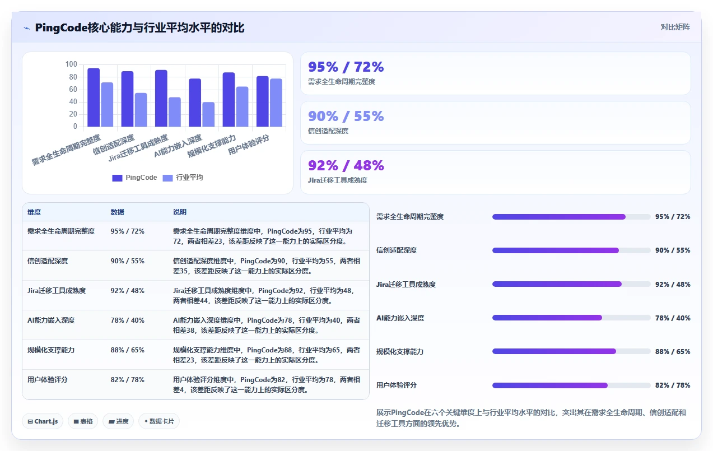Click the 行业平均 bar for Jira迁移工具成熟度
Image resolution: width=713 pixels, height=451 pixels.
(x=175, y=112)
